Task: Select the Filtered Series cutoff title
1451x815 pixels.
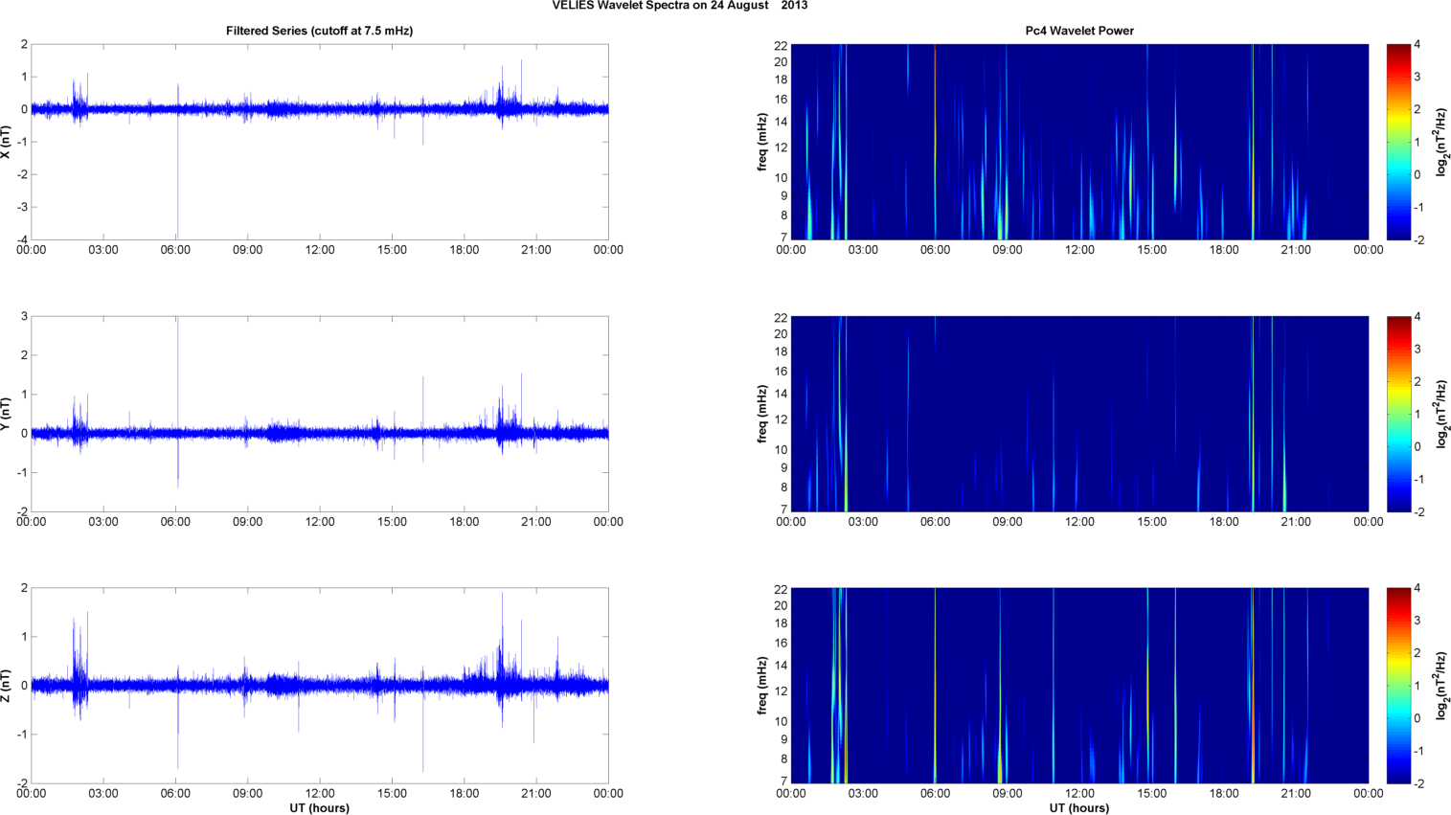Action: 319,31
